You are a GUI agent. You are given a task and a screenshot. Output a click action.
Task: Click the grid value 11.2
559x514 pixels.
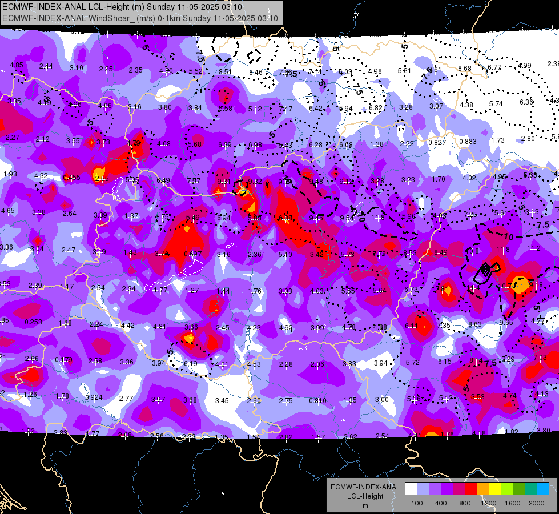click(x=534, y=248)
